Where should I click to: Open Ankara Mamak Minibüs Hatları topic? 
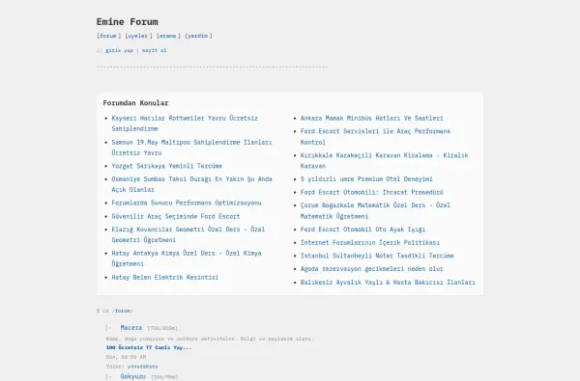pyautogui.click(x=371, y=118)
